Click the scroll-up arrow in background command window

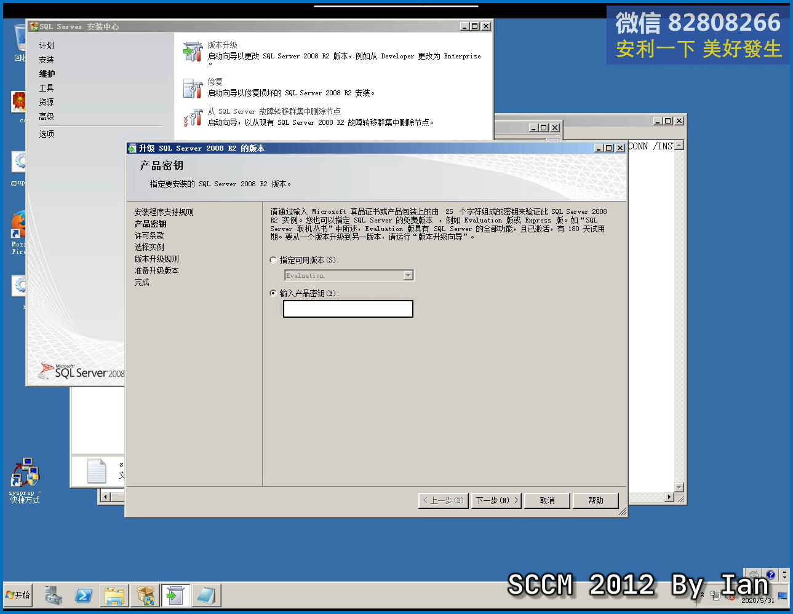pyautogui.click(x=679, y=146)
